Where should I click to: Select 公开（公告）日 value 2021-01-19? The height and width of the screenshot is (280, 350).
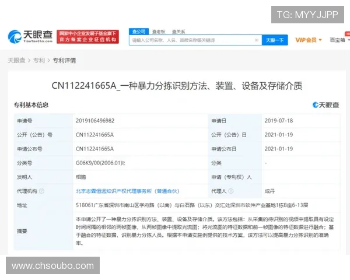coord(279,135)
